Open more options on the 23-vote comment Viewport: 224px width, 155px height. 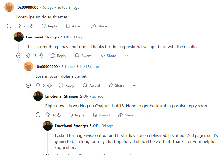click(117, 26)
